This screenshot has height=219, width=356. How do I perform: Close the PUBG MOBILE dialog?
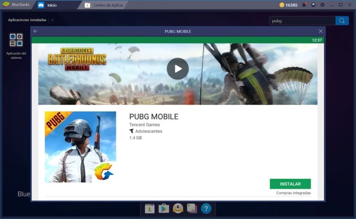click(x=321, y=31)
